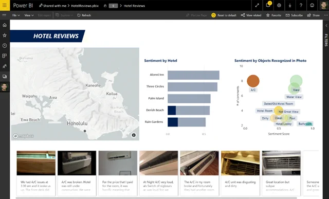Open review card 'We had A/C issues'
Image resolution: width=329 pixels, height=199 pixels.
(x=36, y=173)
